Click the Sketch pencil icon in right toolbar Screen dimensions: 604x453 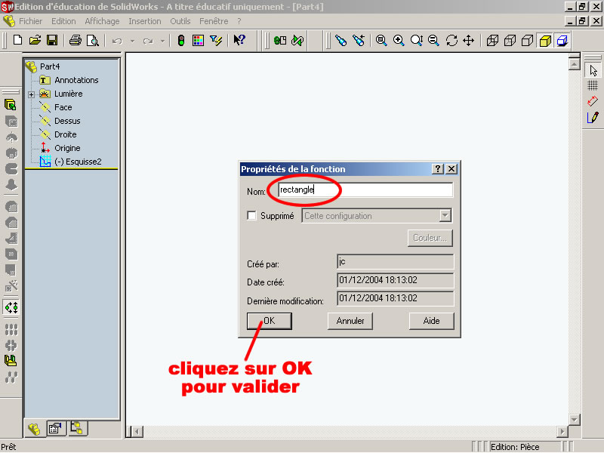[593, 117]
